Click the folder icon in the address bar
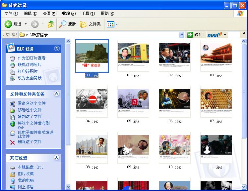 coord(22,34)
